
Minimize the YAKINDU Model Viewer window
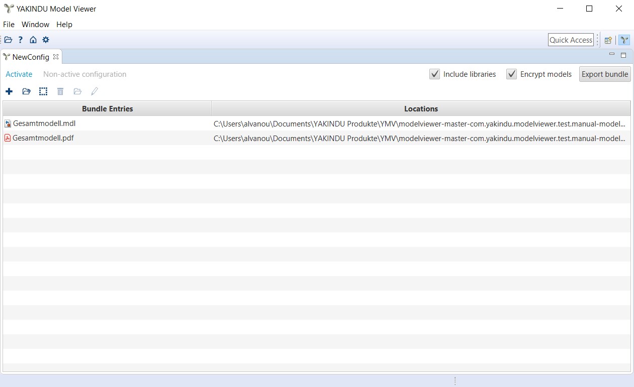tap(560, 9)
